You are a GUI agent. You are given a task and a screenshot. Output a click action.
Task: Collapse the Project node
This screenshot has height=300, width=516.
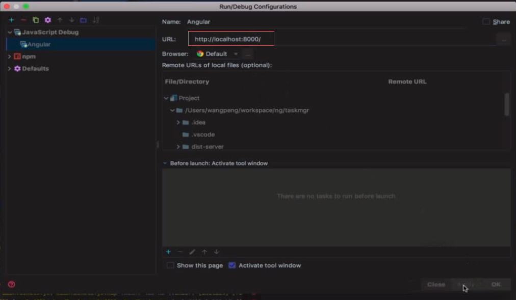(x=166, y=98)
